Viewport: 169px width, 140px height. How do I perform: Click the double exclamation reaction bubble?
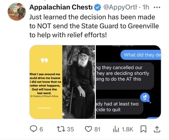click(x=145, y=97)
